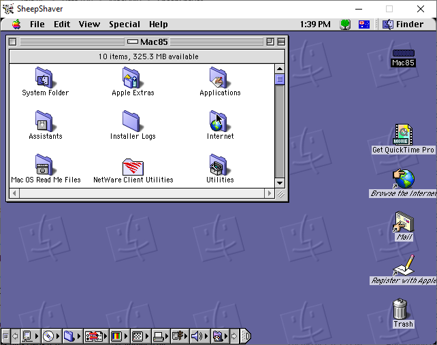Click the vertical scrollbar down arrow
The image size is (437, 345).
pos(280,183)
